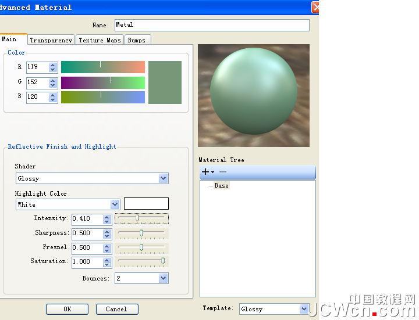The height and width of the screenshot is (320, 419).
Task: Click the Saturation slider handle
Action: 163,261
